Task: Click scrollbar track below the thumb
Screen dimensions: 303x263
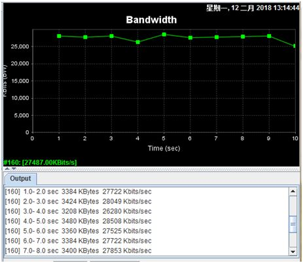Action: coord(293,239)
